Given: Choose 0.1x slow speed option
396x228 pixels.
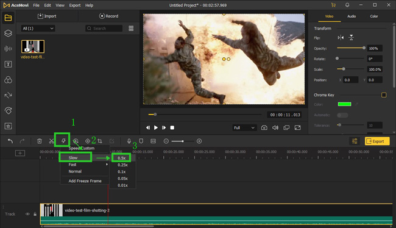Looking at the screenshot, I should pyautogui.click(x=122, y=172).
